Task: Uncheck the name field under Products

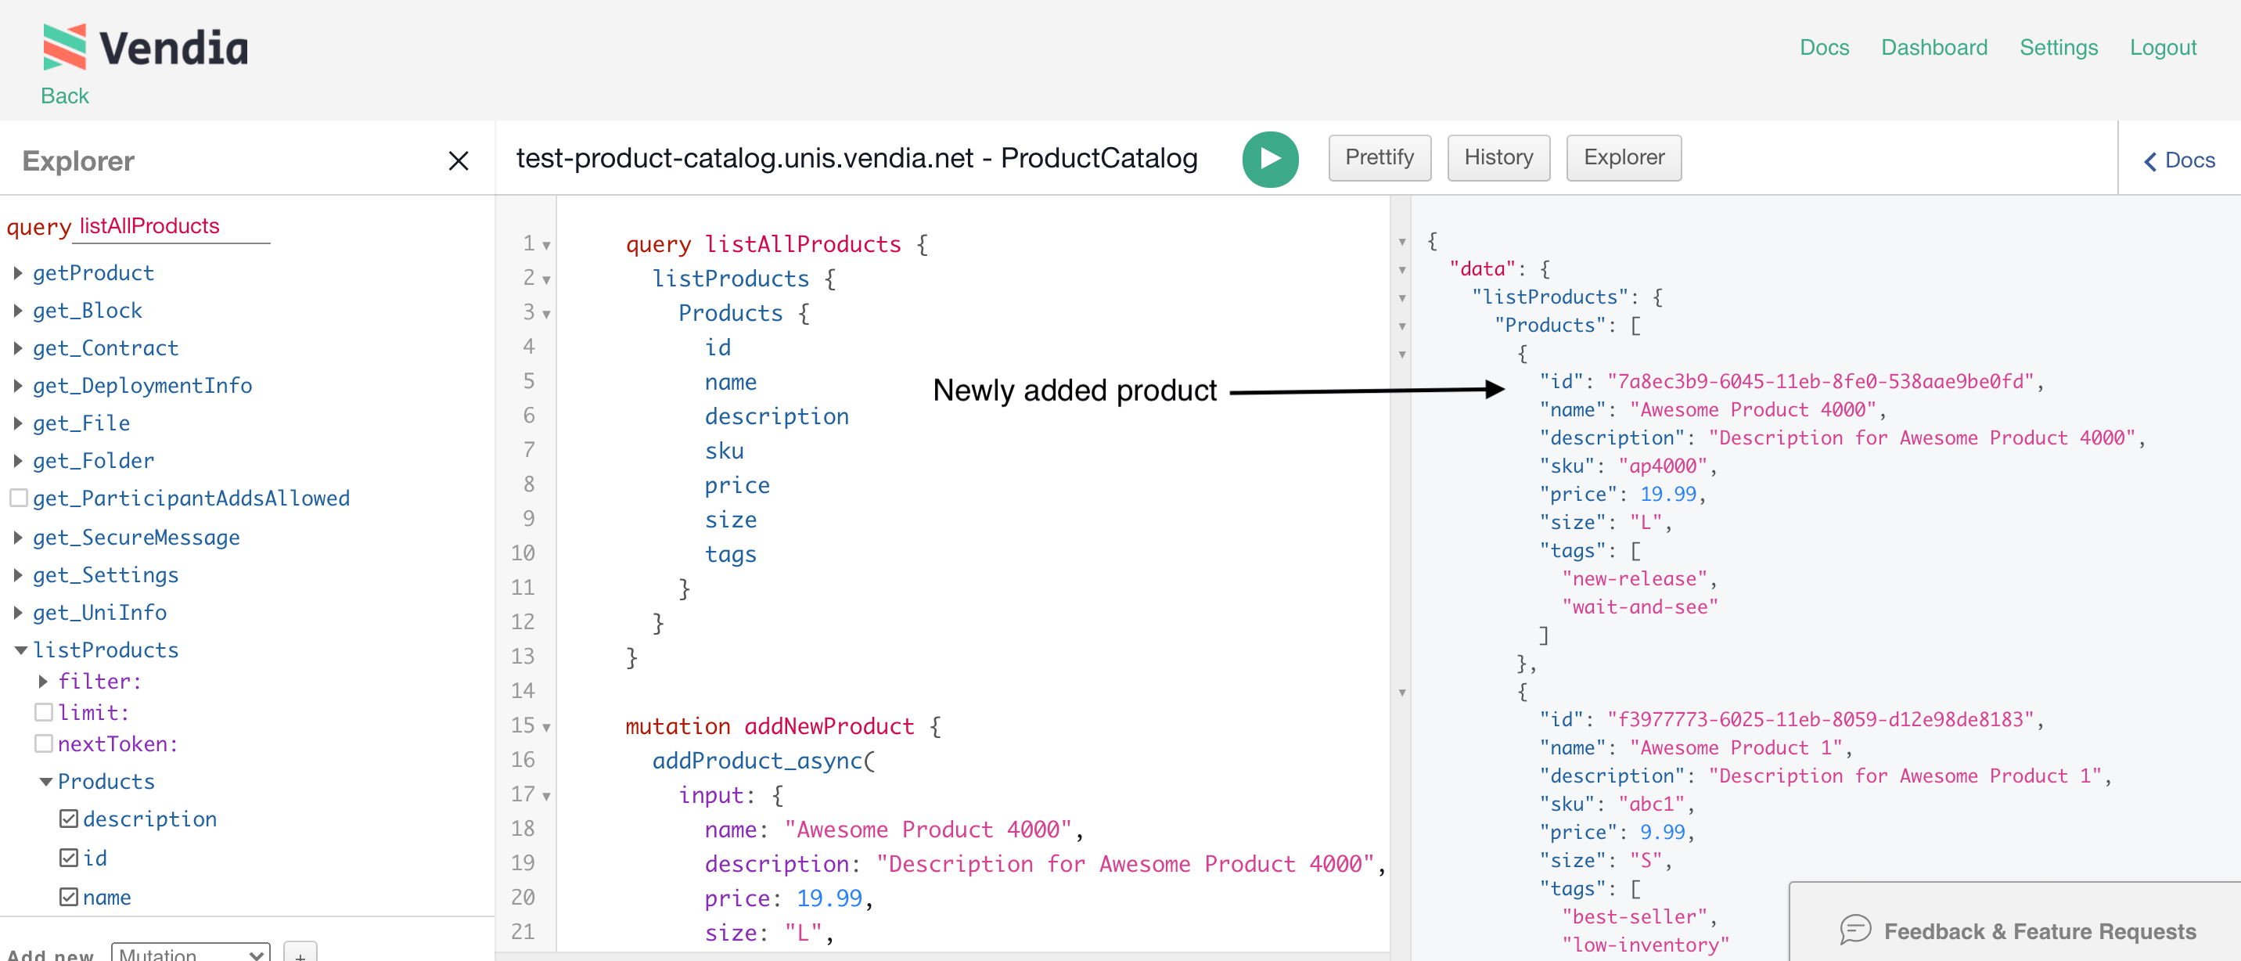Action: (69, 897)
